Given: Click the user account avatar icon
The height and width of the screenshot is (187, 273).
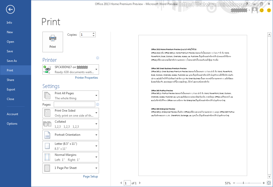Looking at the screenshot, I should (255, 10).
